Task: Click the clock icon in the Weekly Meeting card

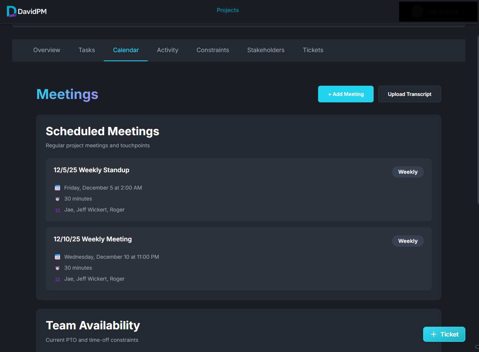Action: (57, 268)
